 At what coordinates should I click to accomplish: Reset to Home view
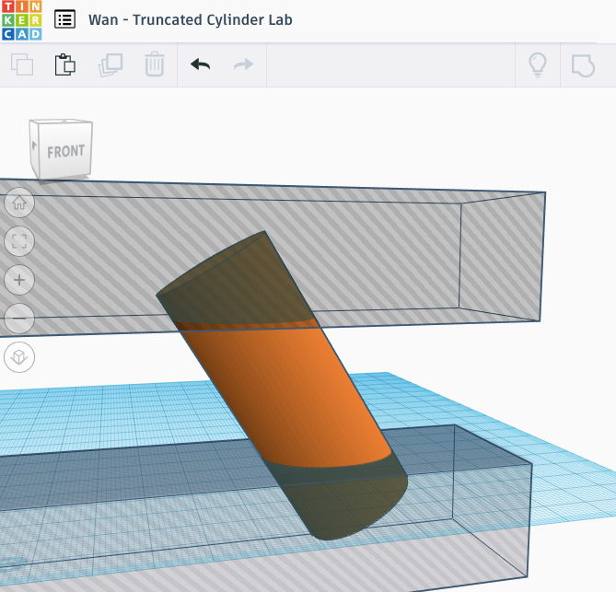[x=19, y=203]
